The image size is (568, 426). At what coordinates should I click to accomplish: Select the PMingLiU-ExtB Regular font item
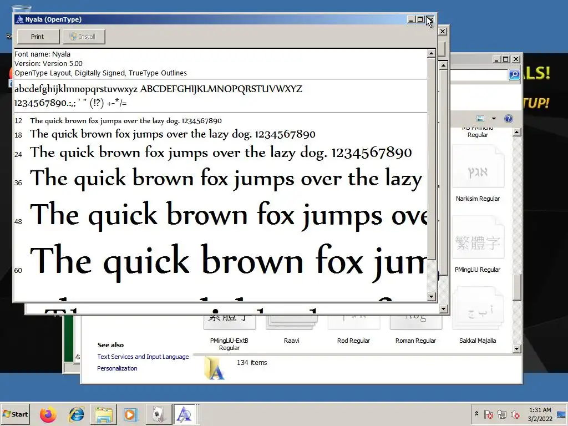click(x=229, y=333)
